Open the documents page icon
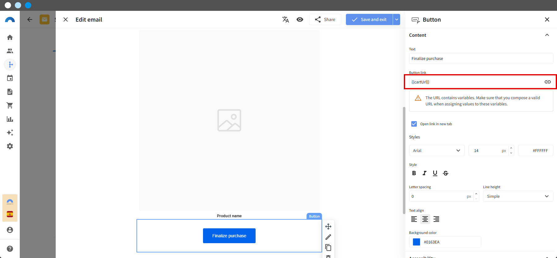This screenshot has height=258, width=557. 10,92
